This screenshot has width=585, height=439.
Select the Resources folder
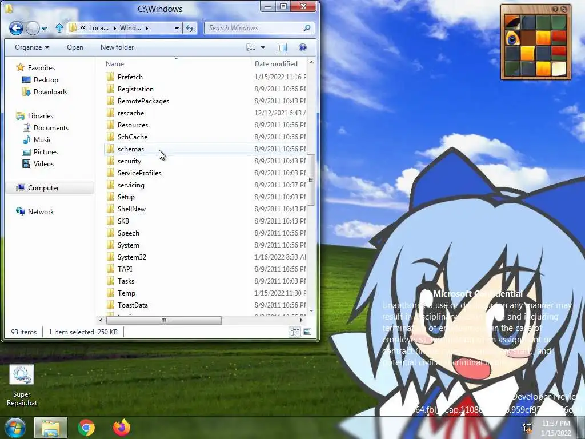(205, 125)
